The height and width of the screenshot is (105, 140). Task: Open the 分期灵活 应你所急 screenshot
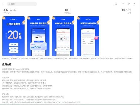[88, 36]
